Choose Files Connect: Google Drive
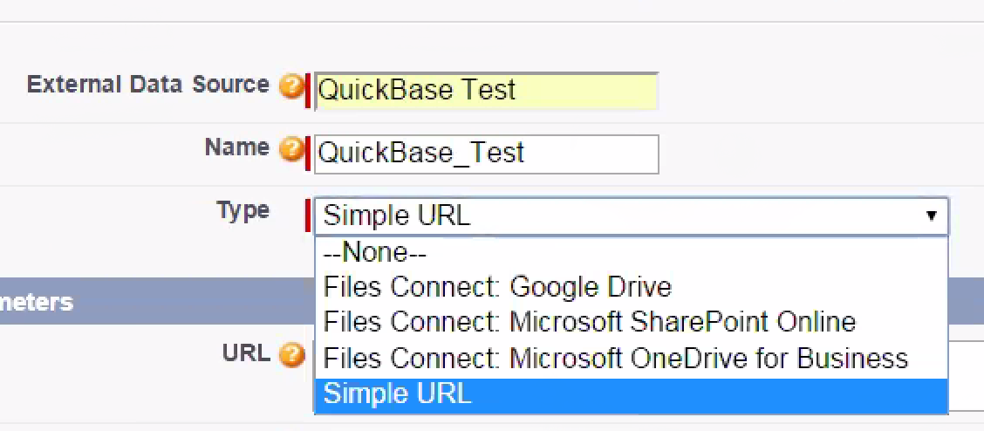Screen dimensions: 984x431 [x=497, y=287]
